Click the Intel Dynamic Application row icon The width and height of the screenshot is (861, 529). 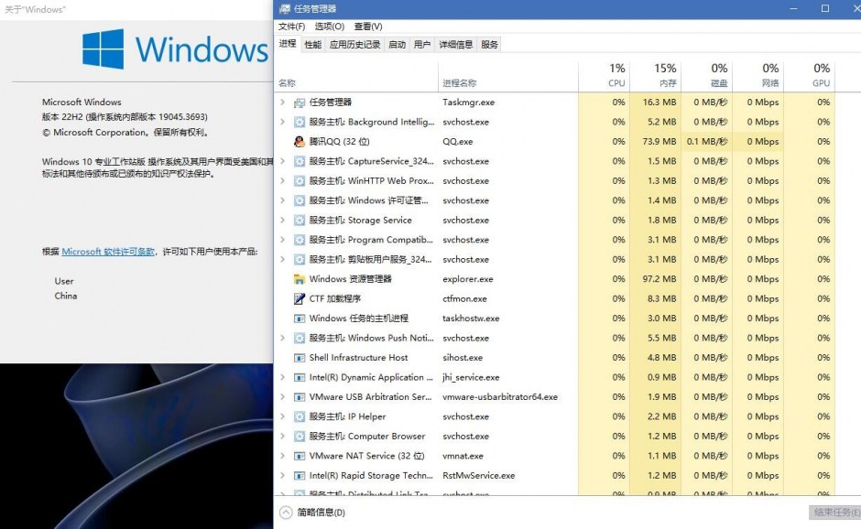coord(300,378)
